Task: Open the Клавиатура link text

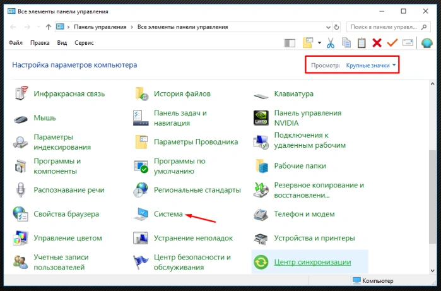Action: [293, 93]
